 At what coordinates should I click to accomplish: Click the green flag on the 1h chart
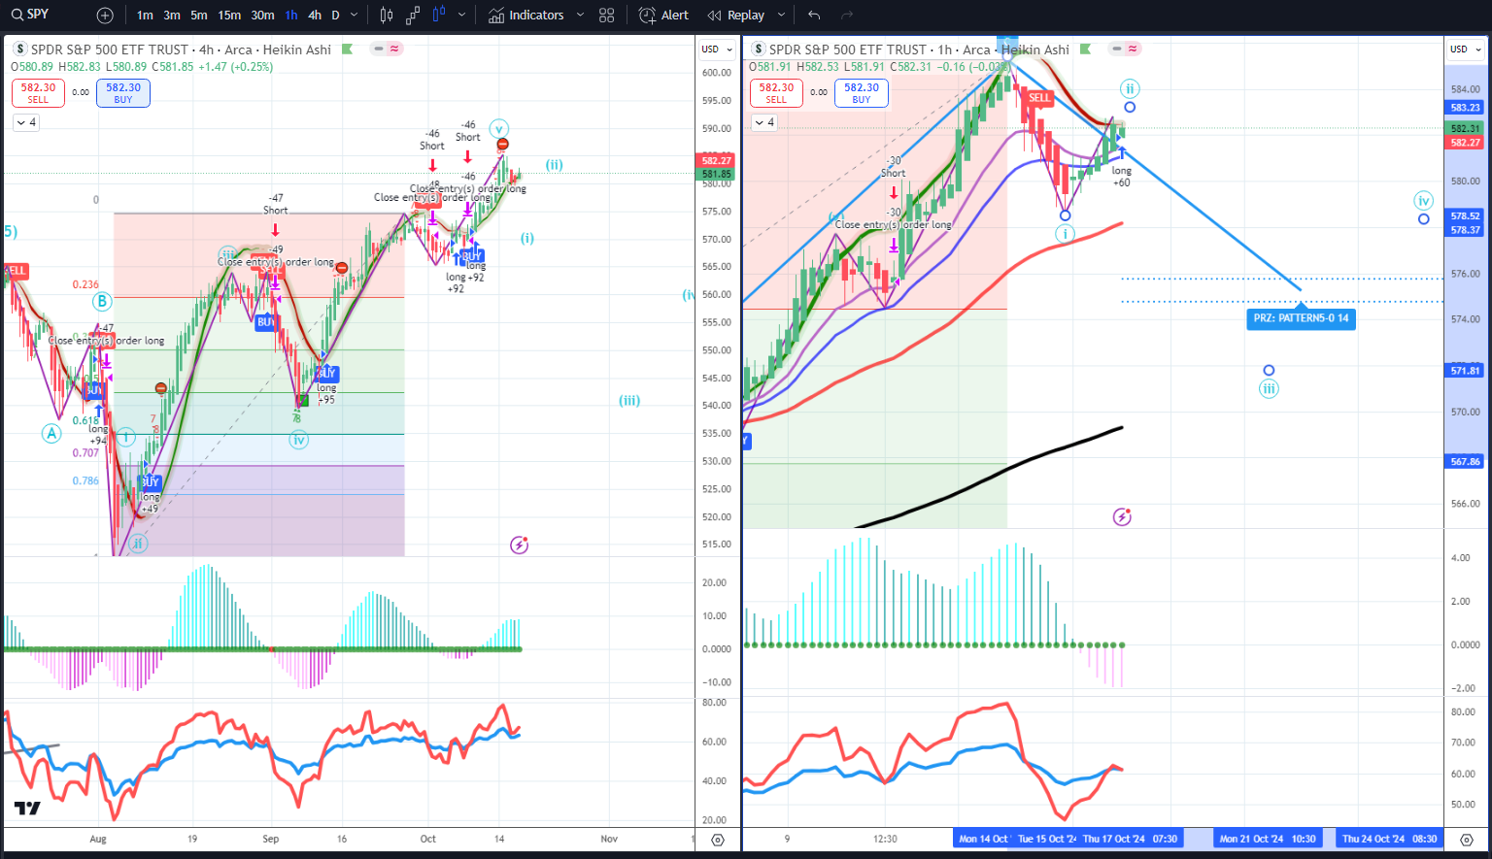coord(1085,50)
